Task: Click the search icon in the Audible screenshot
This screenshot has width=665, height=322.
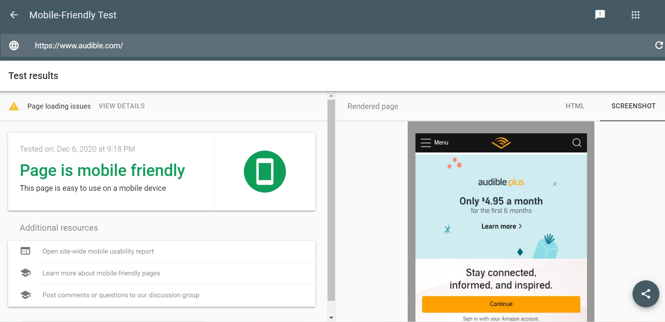Action: [577, 142]
